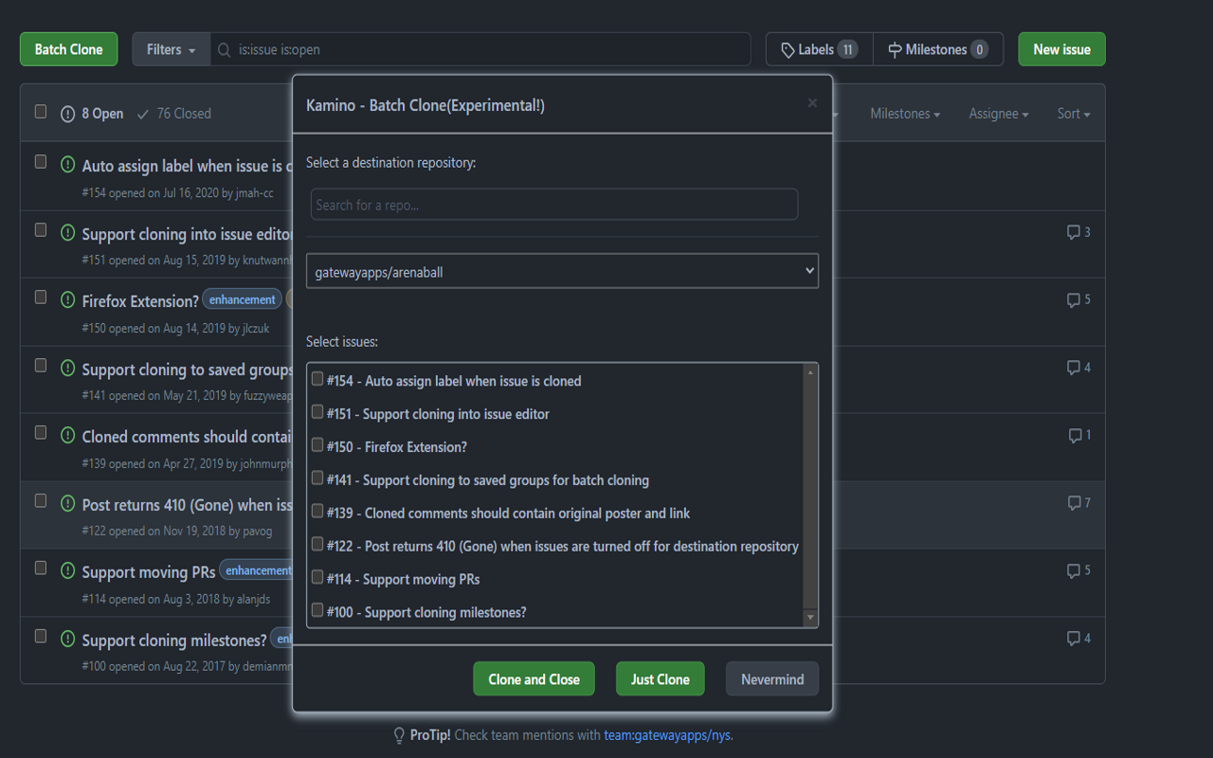Click the search magnifier icon in filter bar
The image size is (1213, 758).
[225, 50]
